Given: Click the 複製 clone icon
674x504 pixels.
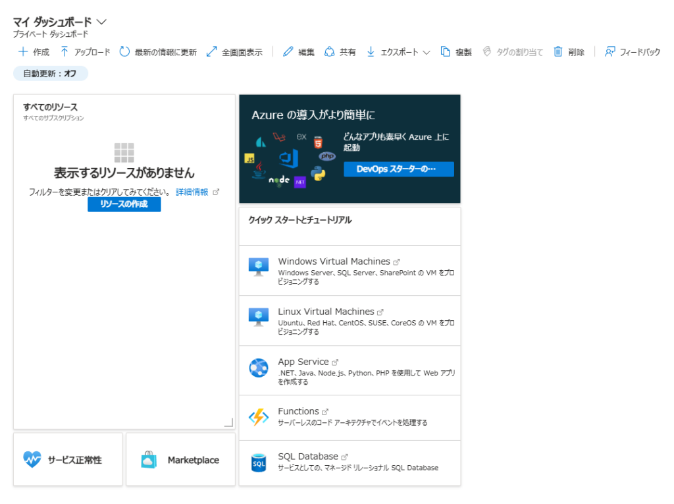Looking at the screenshot, I should pos(446,51).
